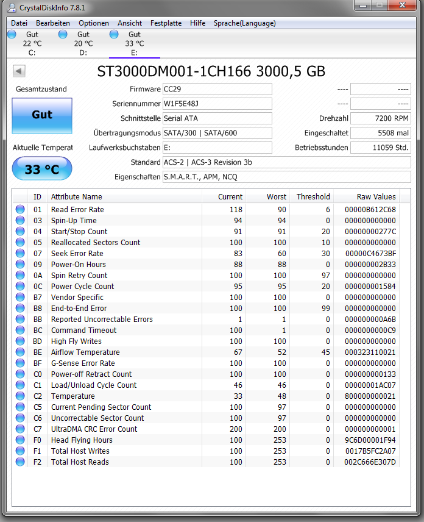The height and width of the screenshot is (522, 424).
Task: Open the Sprache(Language) menu
Action: tap(245, 23)
